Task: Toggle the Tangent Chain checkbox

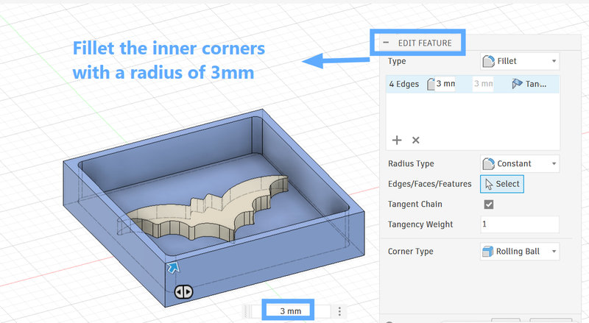Action: click(x=489, y=205)
